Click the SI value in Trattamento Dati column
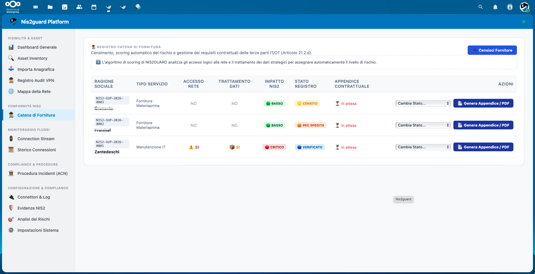535x274 pixels. [235, 147]
